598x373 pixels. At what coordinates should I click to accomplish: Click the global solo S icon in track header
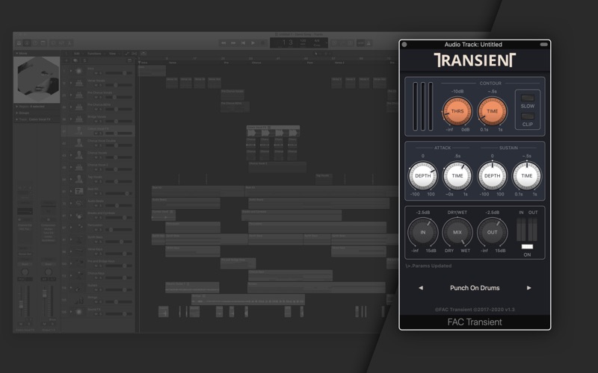(x=84, y=60)
